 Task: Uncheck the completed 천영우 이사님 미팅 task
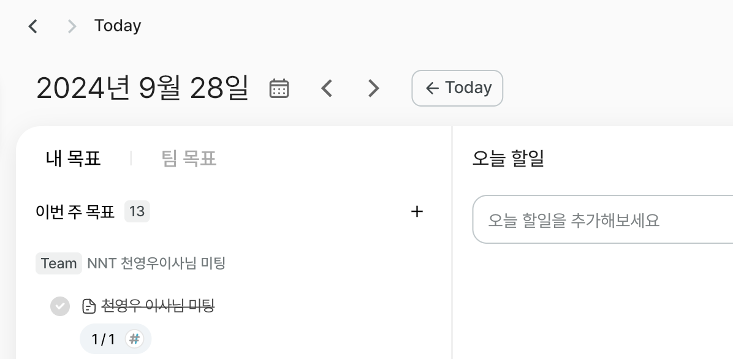[60, 306]
